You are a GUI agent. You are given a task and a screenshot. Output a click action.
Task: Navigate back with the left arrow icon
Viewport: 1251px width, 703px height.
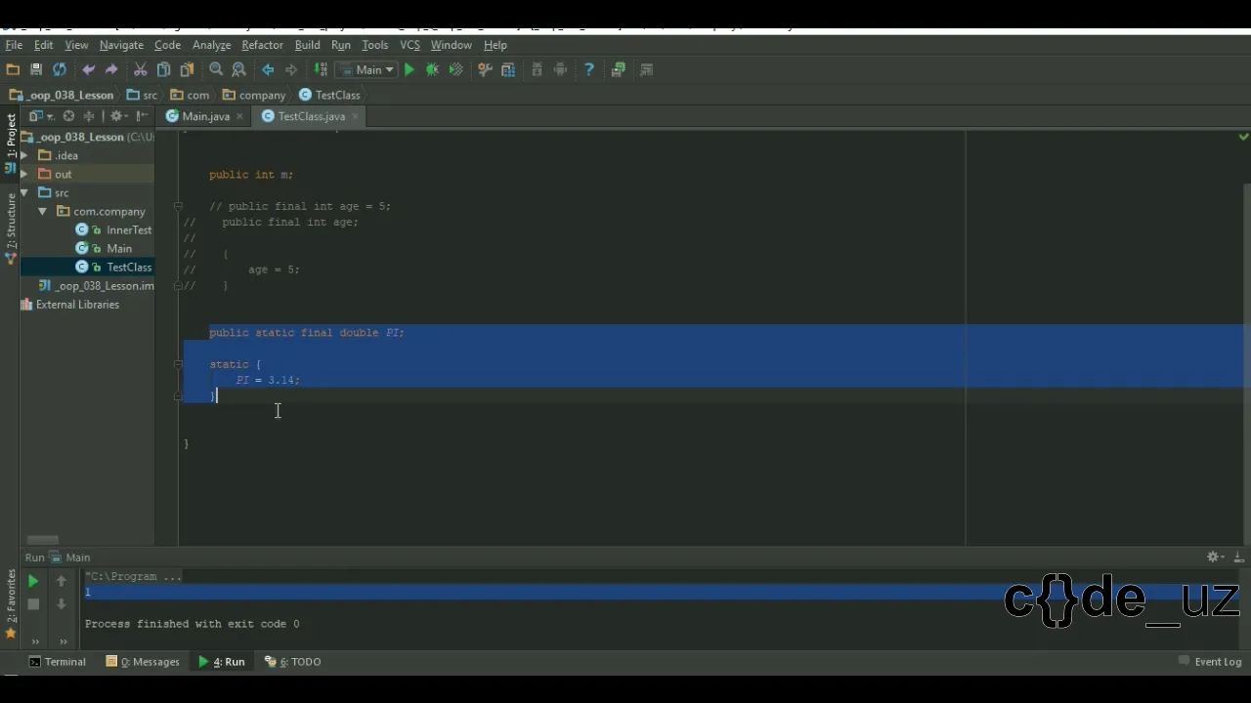pyautogui.click(x=268, y=69)
